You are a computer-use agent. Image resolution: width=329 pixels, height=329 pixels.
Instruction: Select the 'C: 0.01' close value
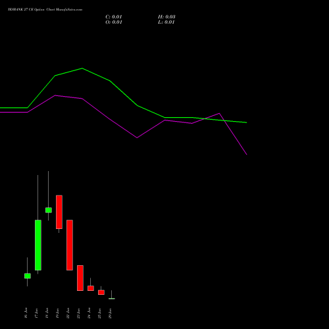[114, 17]
